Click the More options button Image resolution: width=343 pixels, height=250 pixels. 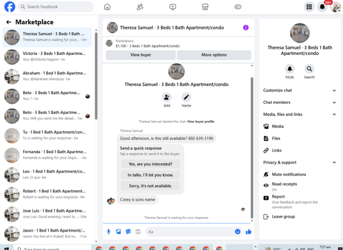(214, 55)
